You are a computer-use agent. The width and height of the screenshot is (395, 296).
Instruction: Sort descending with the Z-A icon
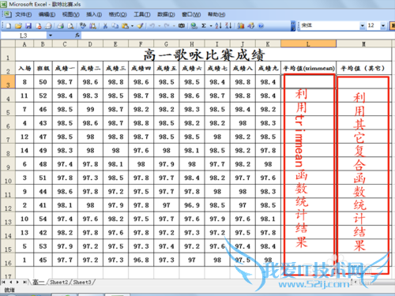[x=228, y=26]
